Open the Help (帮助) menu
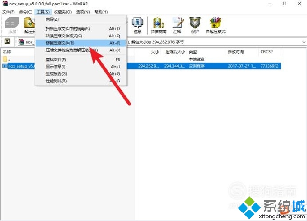 pyautogui.click(x=101, y=12)
